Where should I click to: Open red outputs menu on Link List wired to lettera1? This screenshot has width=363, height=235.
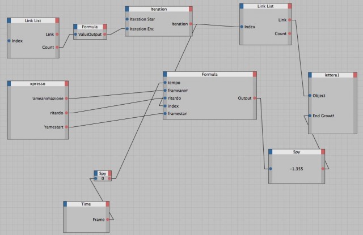click(x=290, y=6)
